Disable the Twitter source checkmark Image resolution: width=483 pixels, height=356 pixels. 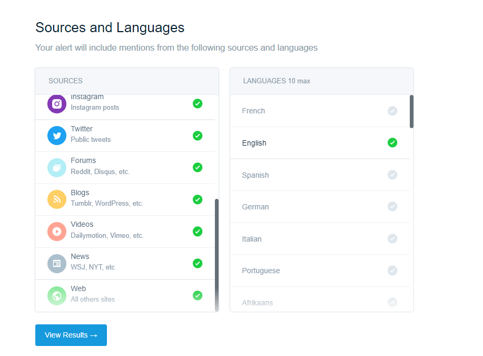tap(198, 136)
